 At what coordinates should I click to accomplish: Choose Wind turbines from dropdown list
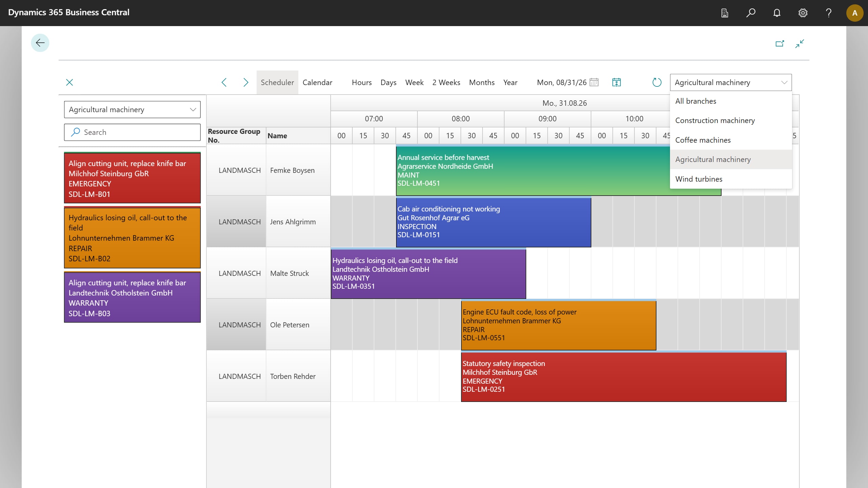click(731, 179)
